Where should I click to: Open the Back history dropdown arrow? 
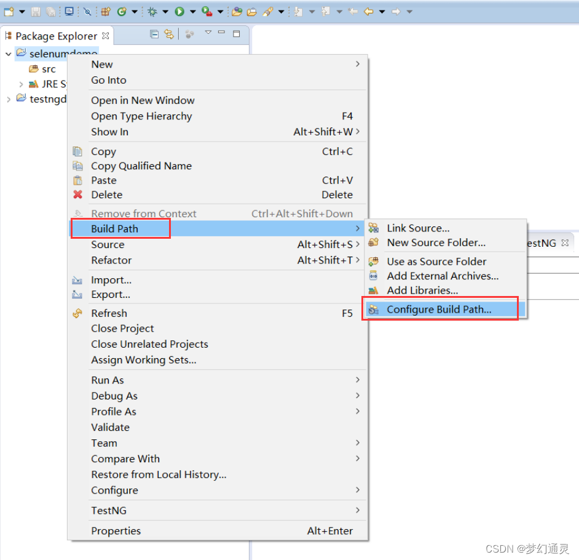pyautogui.click(x=382, y=12)
